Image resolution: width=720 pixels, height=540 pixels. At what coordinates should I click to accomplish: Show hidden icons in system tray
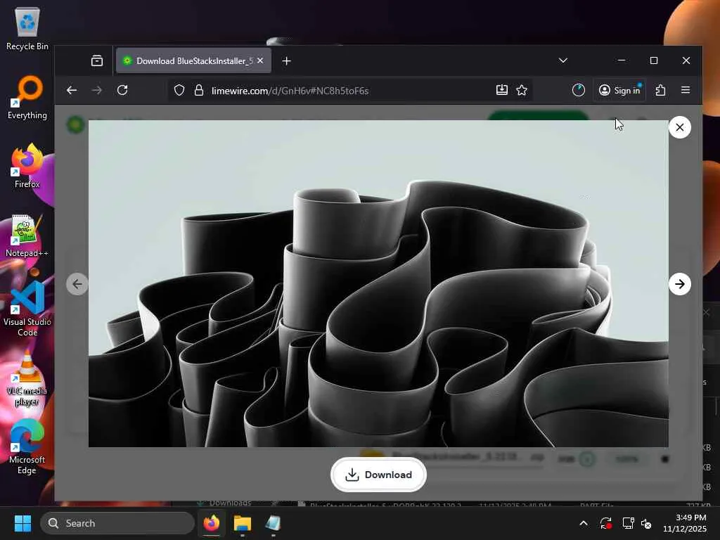click(583, 523)
